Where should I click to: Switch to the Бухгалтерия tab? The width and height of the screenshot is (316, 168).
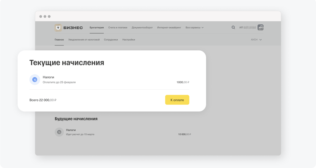(97, 27)
